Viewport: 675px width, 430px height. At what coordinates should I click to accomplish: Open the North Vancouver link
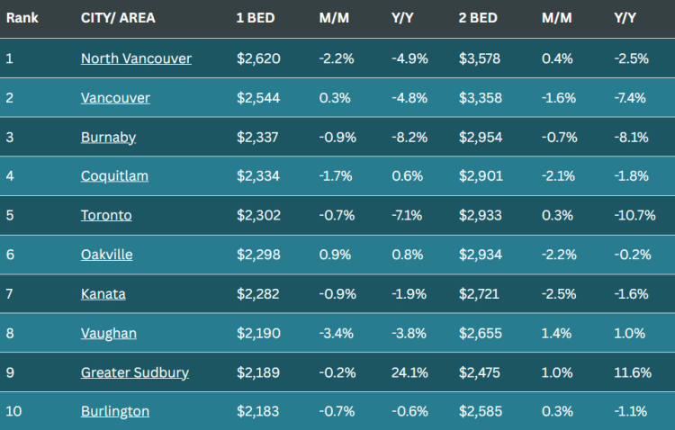click(136, 58)
